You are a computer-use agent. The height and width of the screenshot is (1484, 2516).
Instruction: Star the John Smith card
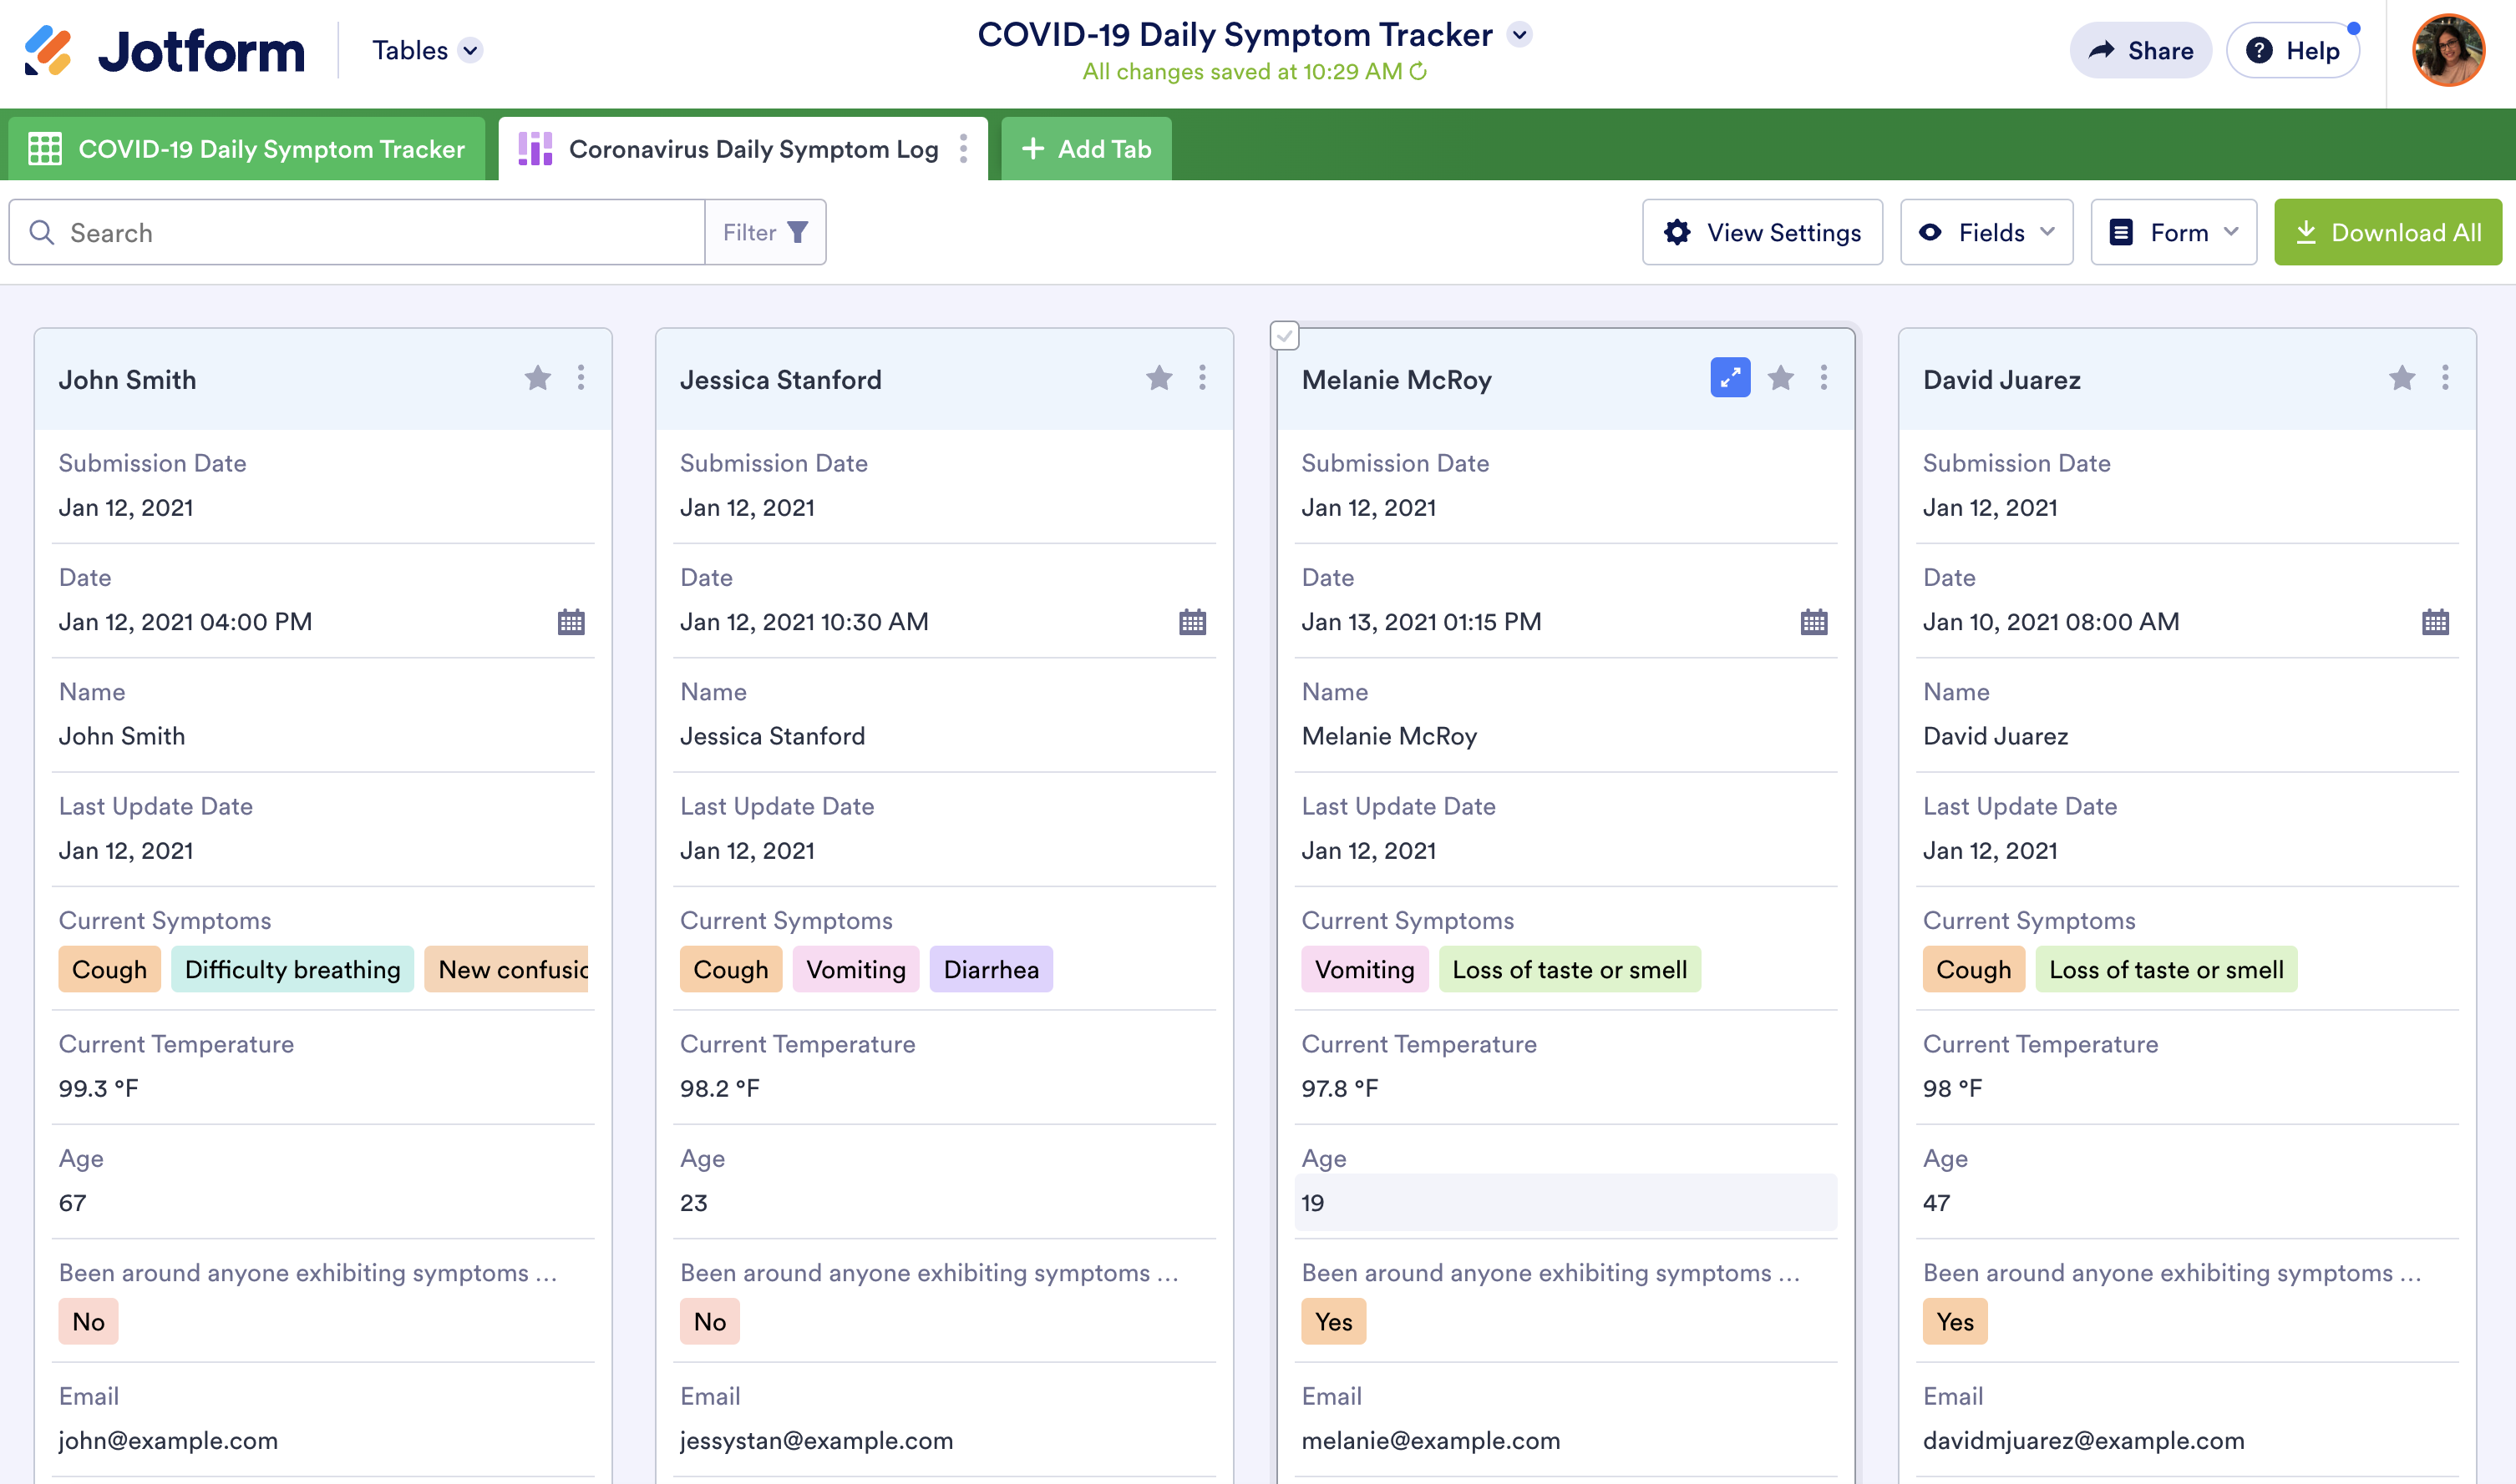coord(537,378)
